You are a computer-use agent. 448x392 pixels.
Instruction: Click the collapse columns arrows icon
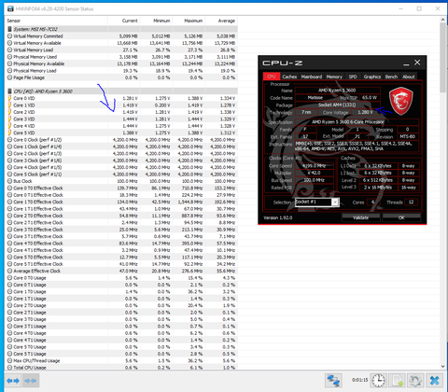coord(30,381)
